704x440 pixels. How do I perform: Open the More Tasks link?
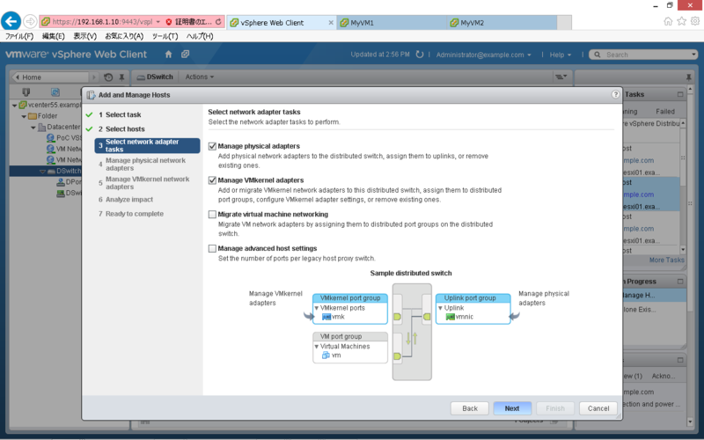[667, 260]
